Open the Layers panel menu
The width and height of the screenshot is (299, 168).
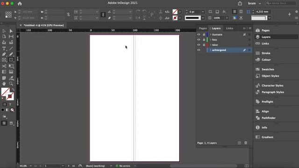click(x=250, y=28)
